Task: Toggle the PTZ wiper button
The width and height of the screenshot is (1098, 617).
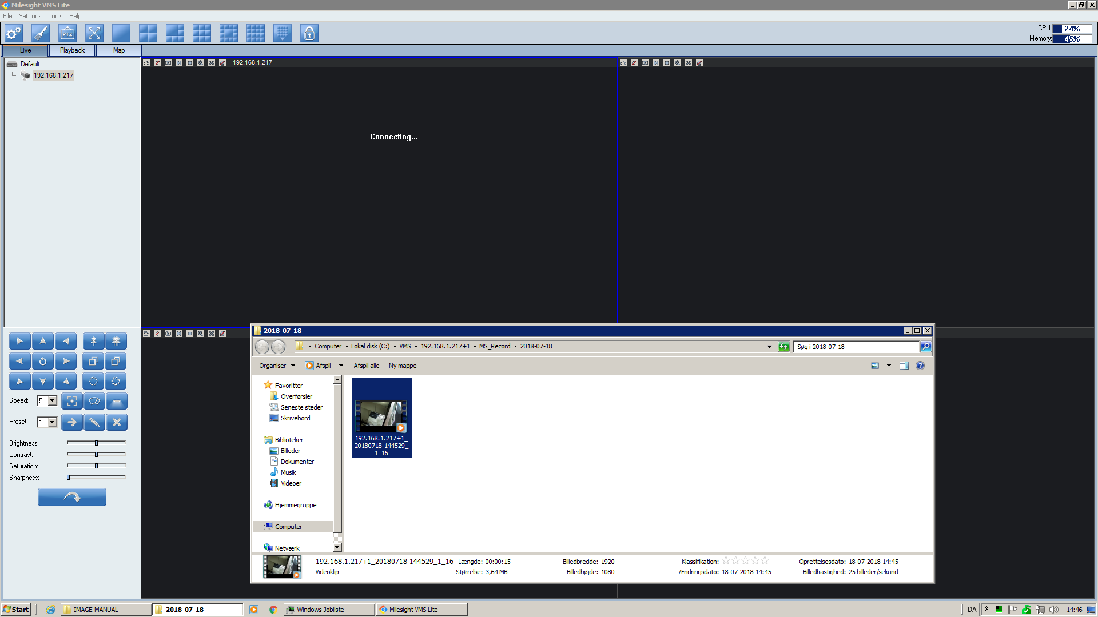Action: pos(94,402)
